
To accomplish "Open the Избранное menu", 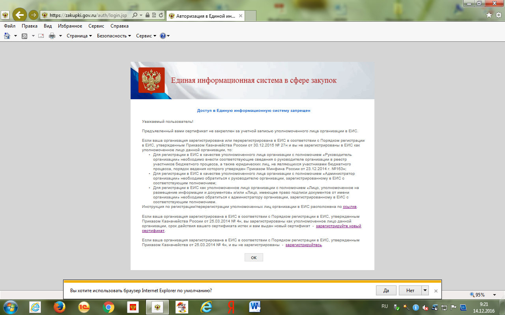I will pos(70,26).
